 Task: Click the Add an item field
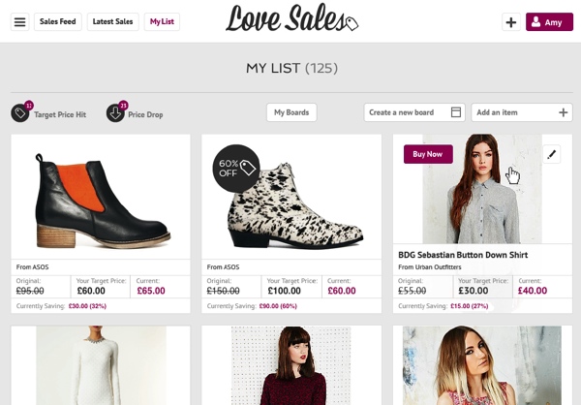522,112
